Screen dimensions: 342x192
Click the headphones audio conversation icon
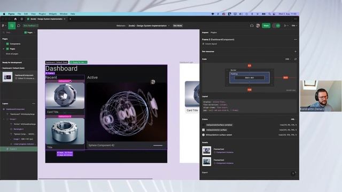click(x=252, y=26)
